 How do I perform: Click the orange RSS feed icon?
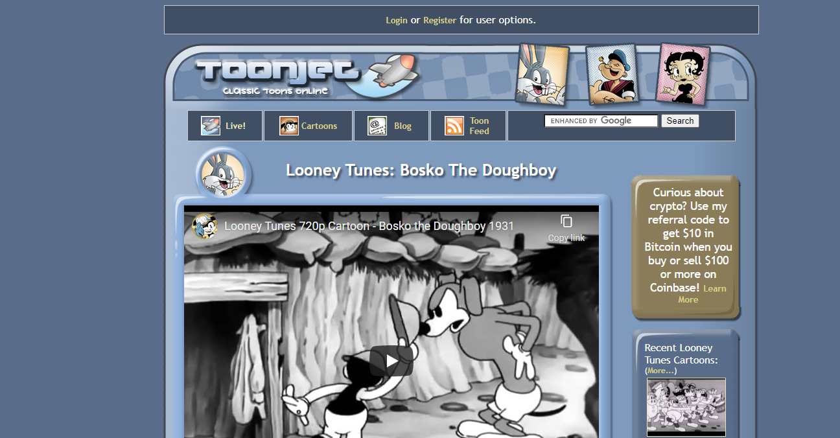[x=454, y=126]
